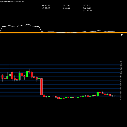Click the '50' price axis label

(121, 87)
